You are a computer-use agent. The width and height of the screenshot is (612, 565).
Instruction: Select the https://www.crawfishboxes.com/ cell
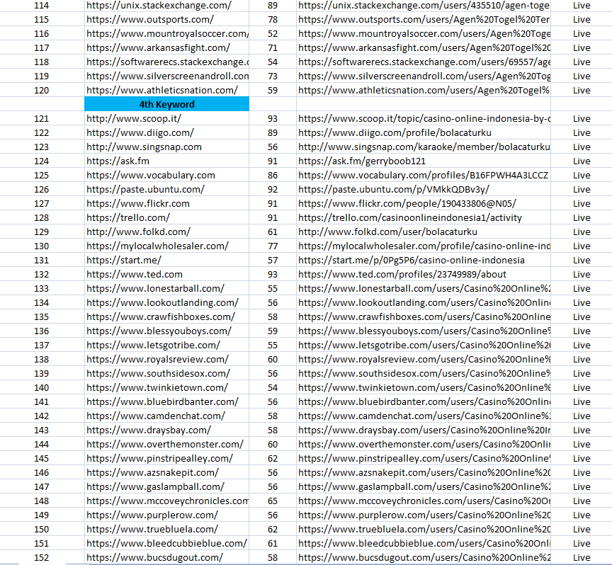pyautogui.click(x=166, y=316)
